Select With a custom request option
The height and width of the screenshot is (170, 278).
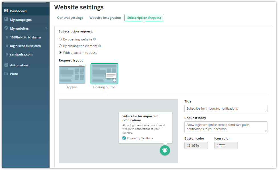point(60,53)
